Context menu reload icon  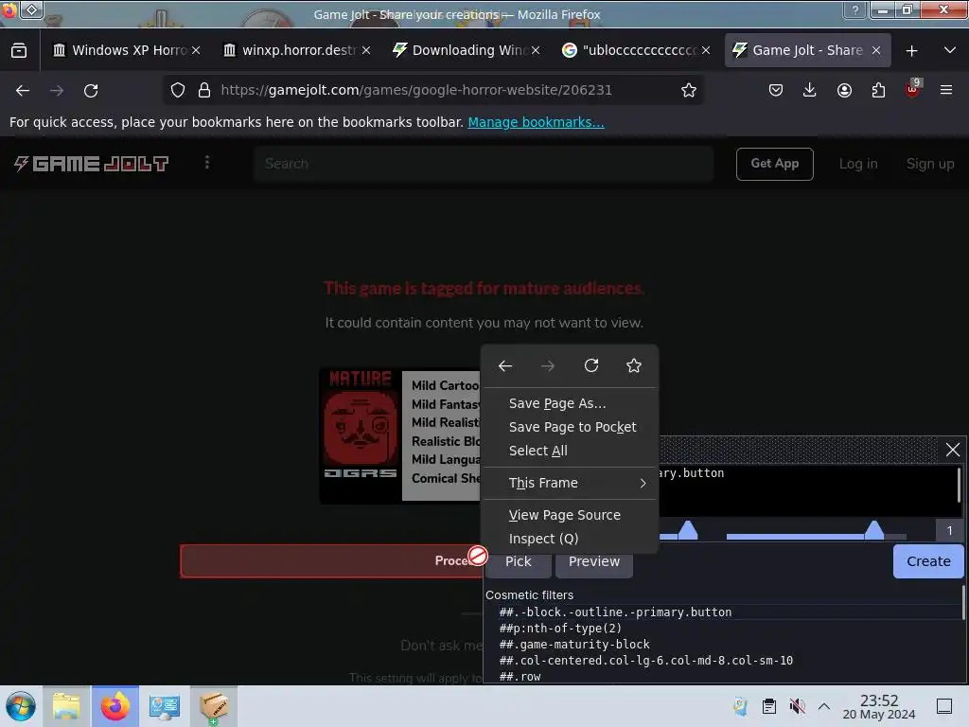point(591,366)
